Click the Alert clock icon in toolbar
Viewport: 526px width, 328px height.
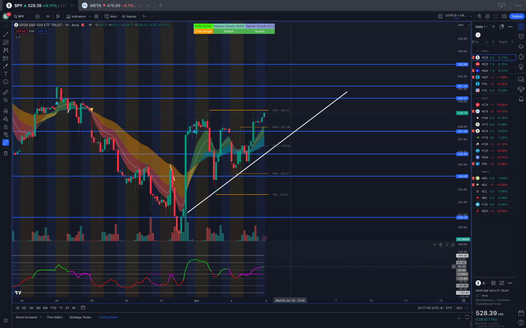[x=110, y=16]
